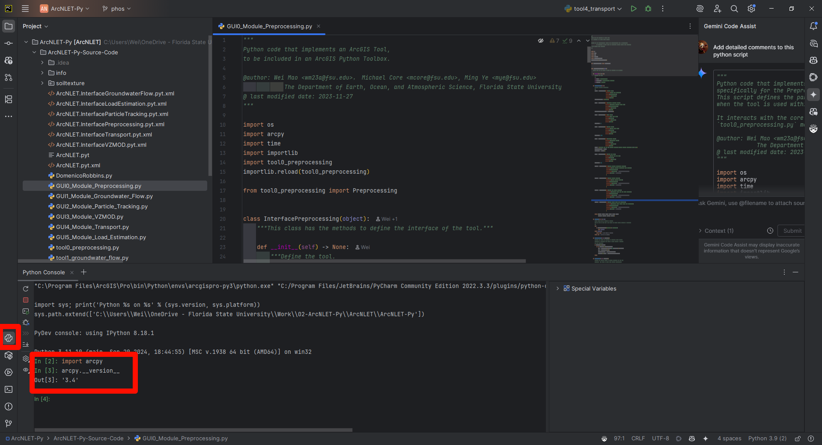The width and height of the screenshot is (822, 445).
Task: Click 4 spaces indent setting
Action: tap(729, 439)
